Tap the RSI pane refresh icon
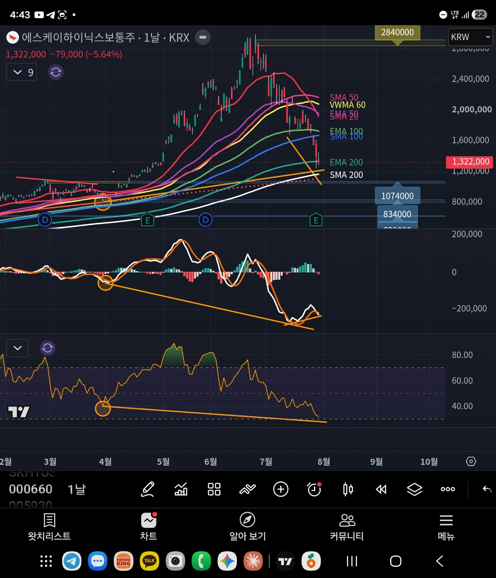This screenshot has width=496, height=578. tap(47, 348)
